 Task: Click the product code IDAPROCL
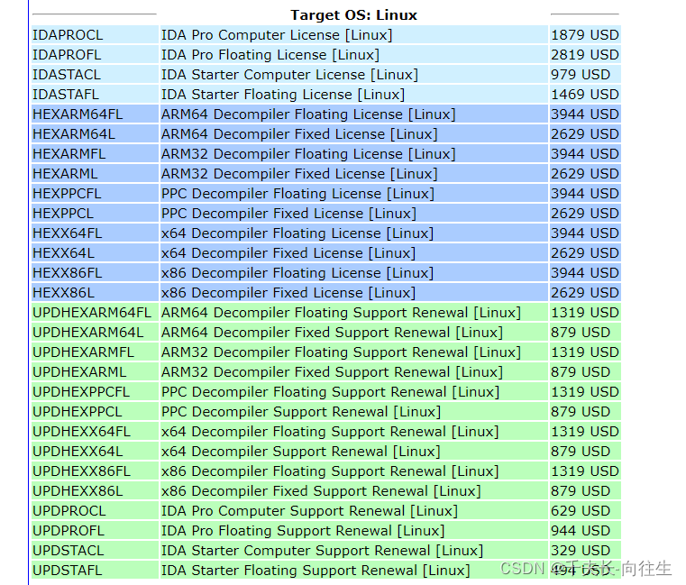click(x=68, y=35)
